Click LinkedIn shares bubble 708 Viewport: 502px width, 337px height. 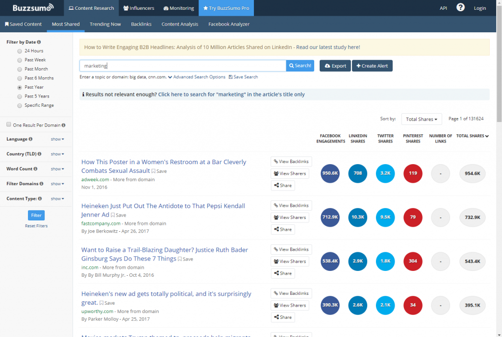357,173
